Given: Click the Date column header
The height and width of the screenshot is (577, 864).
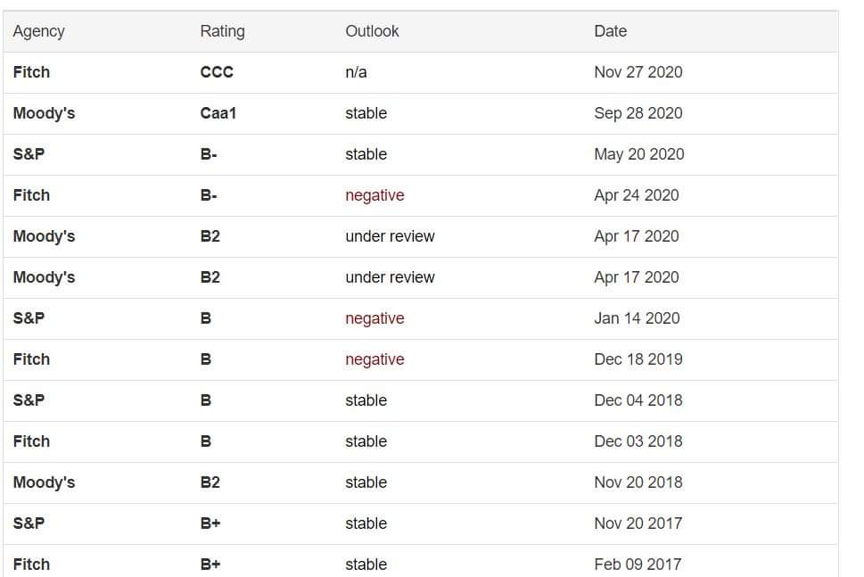Looking at the screenshot, I should pos(610,31).
